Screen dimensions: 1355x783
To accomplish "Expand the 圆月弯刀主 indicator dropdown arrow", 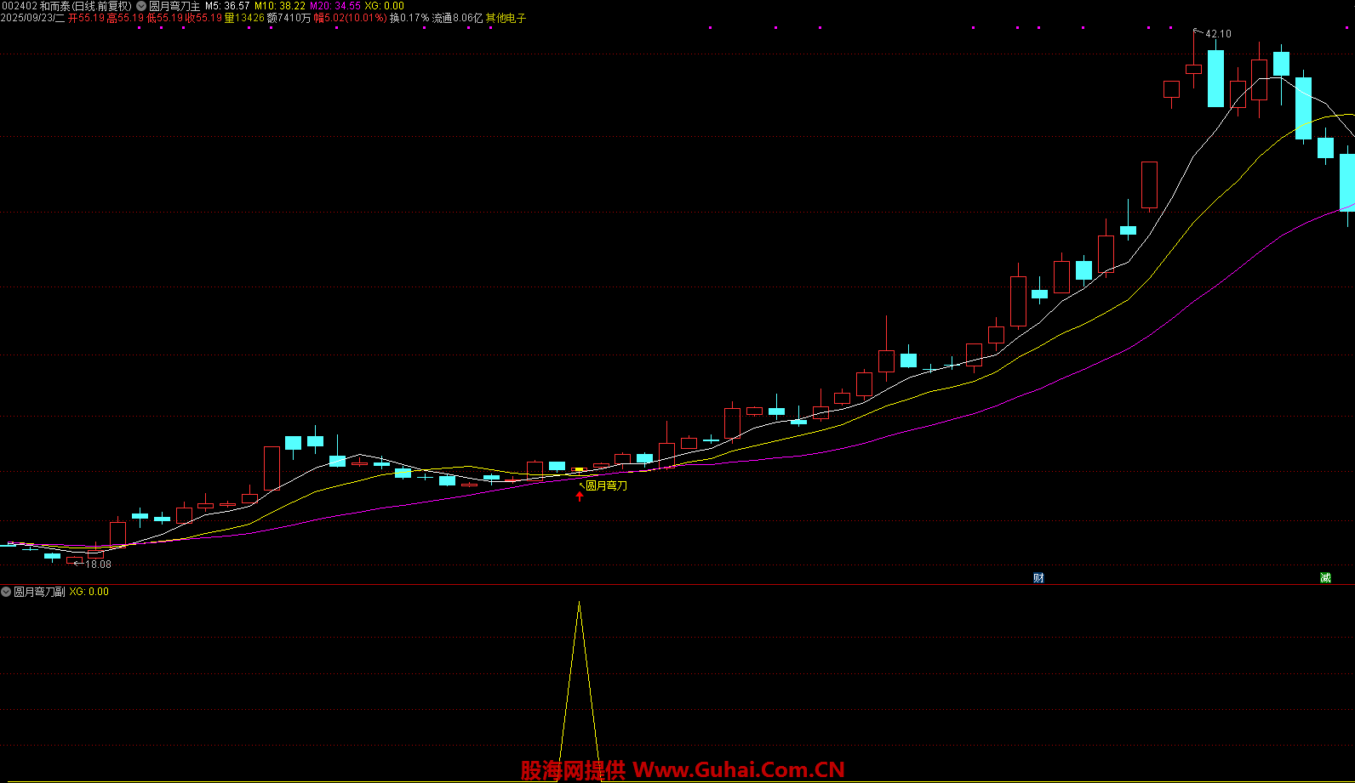I will [x=141, y=6].
